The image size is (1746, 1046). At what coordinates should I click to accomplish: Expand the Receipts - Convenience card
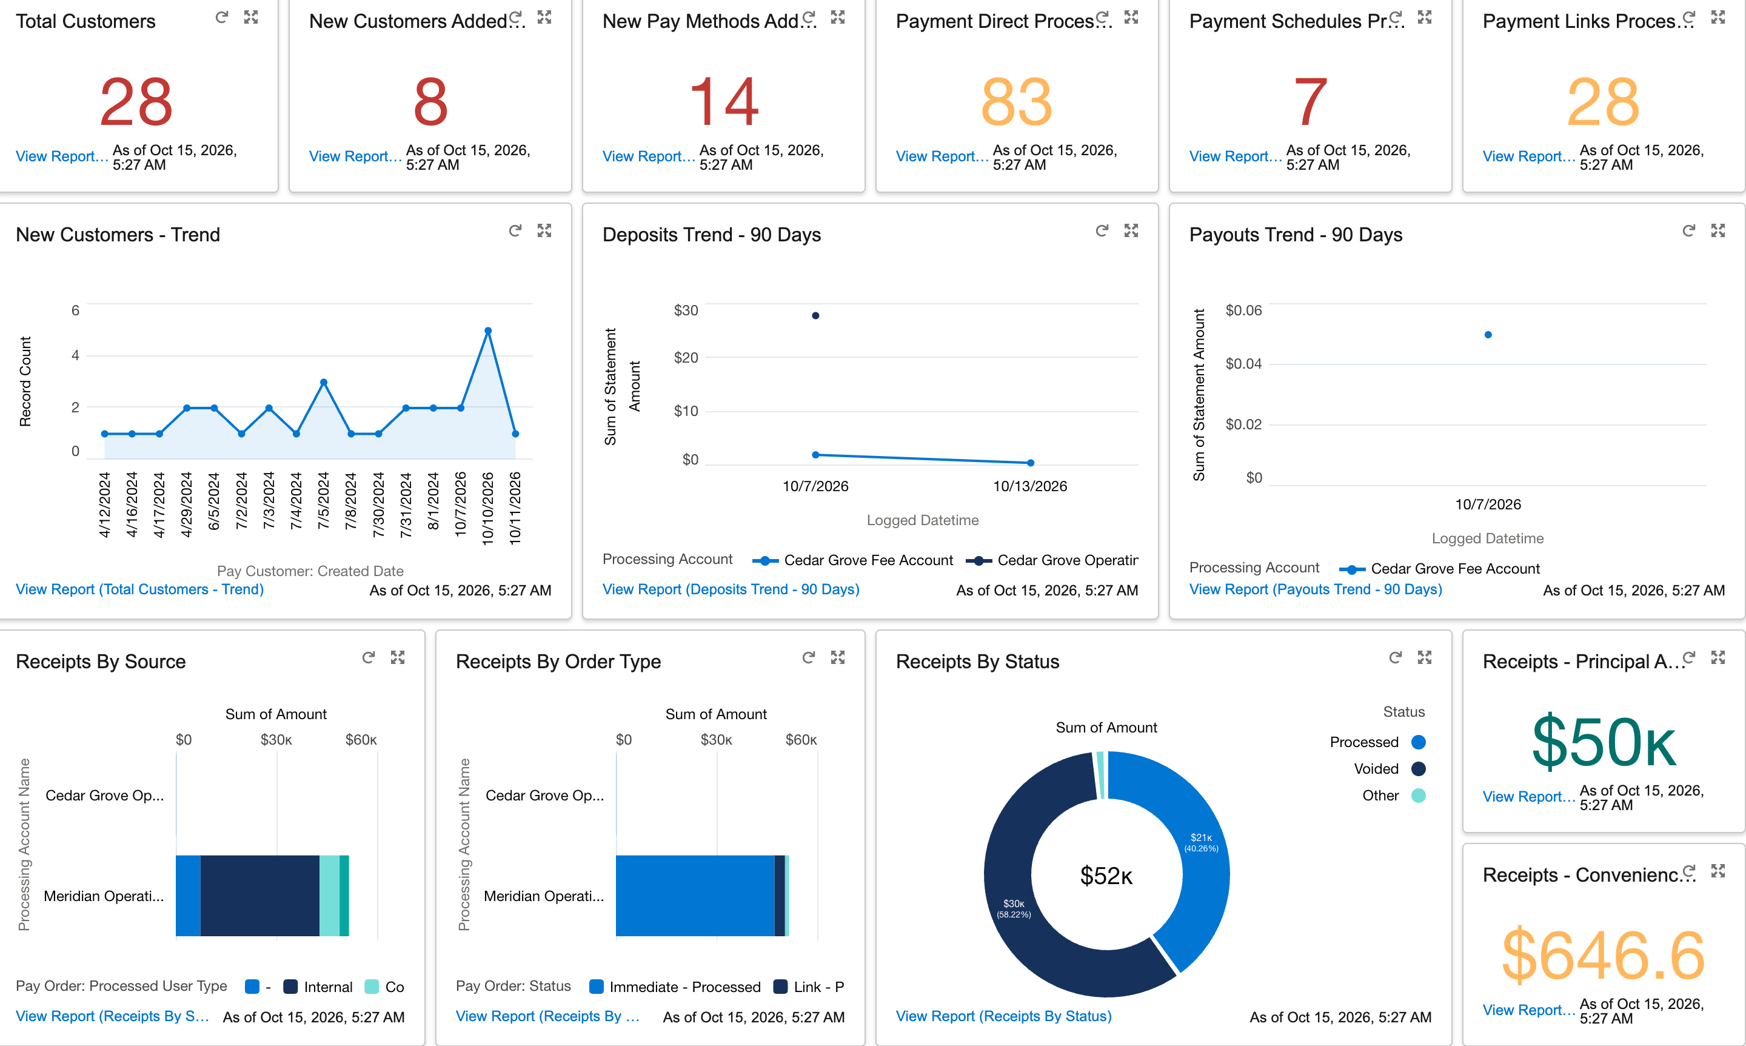pyautogui.click(x=1719, y=871)
